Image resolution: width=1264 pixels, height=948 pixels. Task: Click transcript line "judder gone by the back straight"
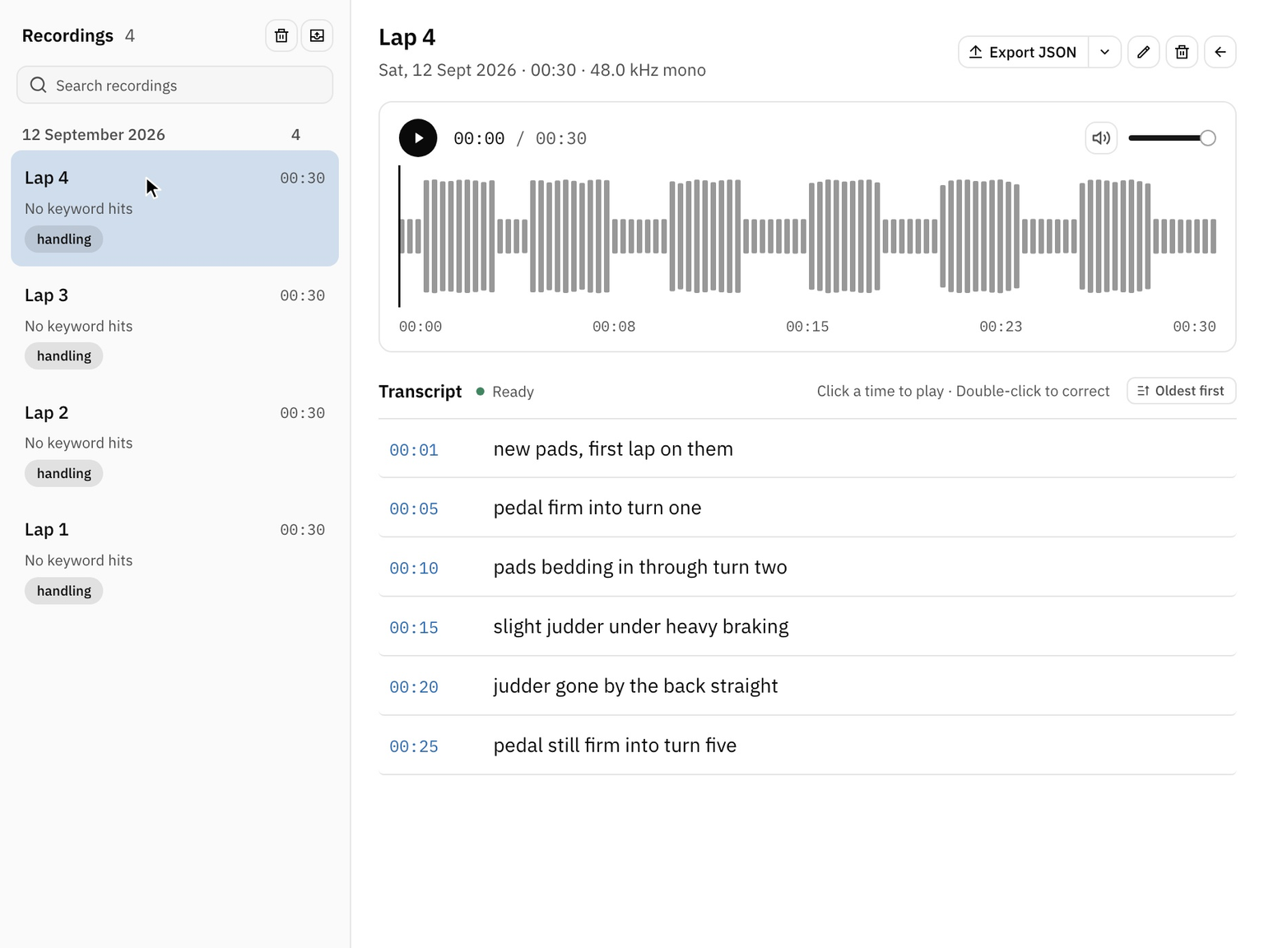(635, 686)
